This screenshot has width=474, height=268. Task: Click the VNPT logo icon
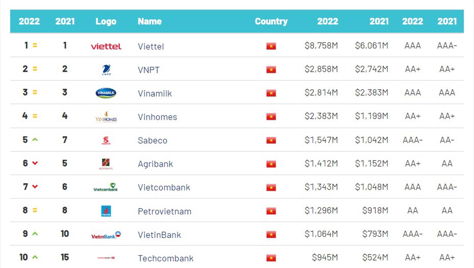pyautogui.click(x=106, y=70)
